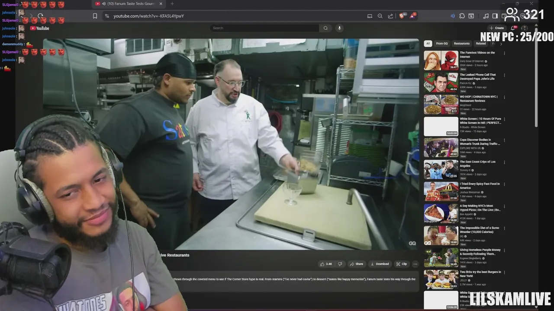Viewport: 554px width, 311px height.
Task: Open Sumo Wrestler diet video title
Action: (480, 230)
